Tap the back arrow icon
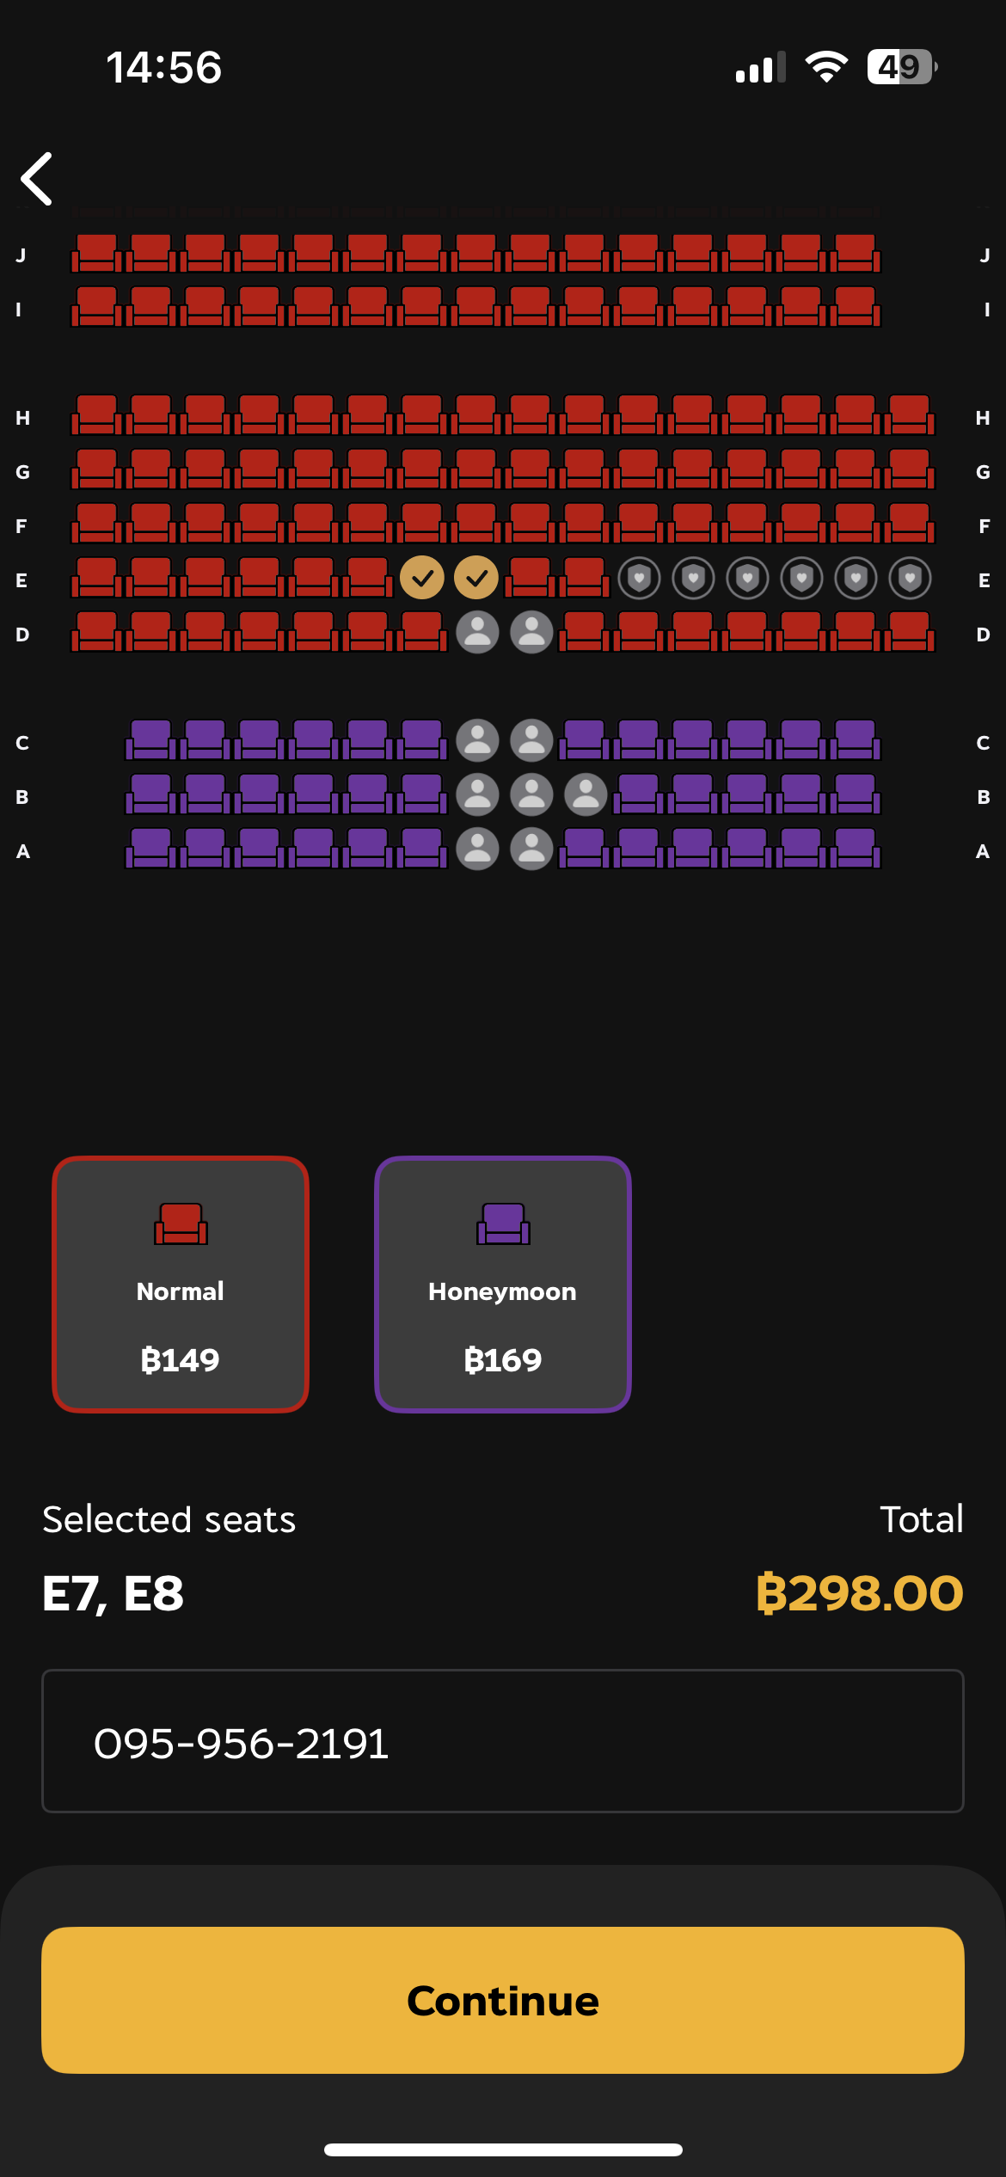 [x=37, y=179]
